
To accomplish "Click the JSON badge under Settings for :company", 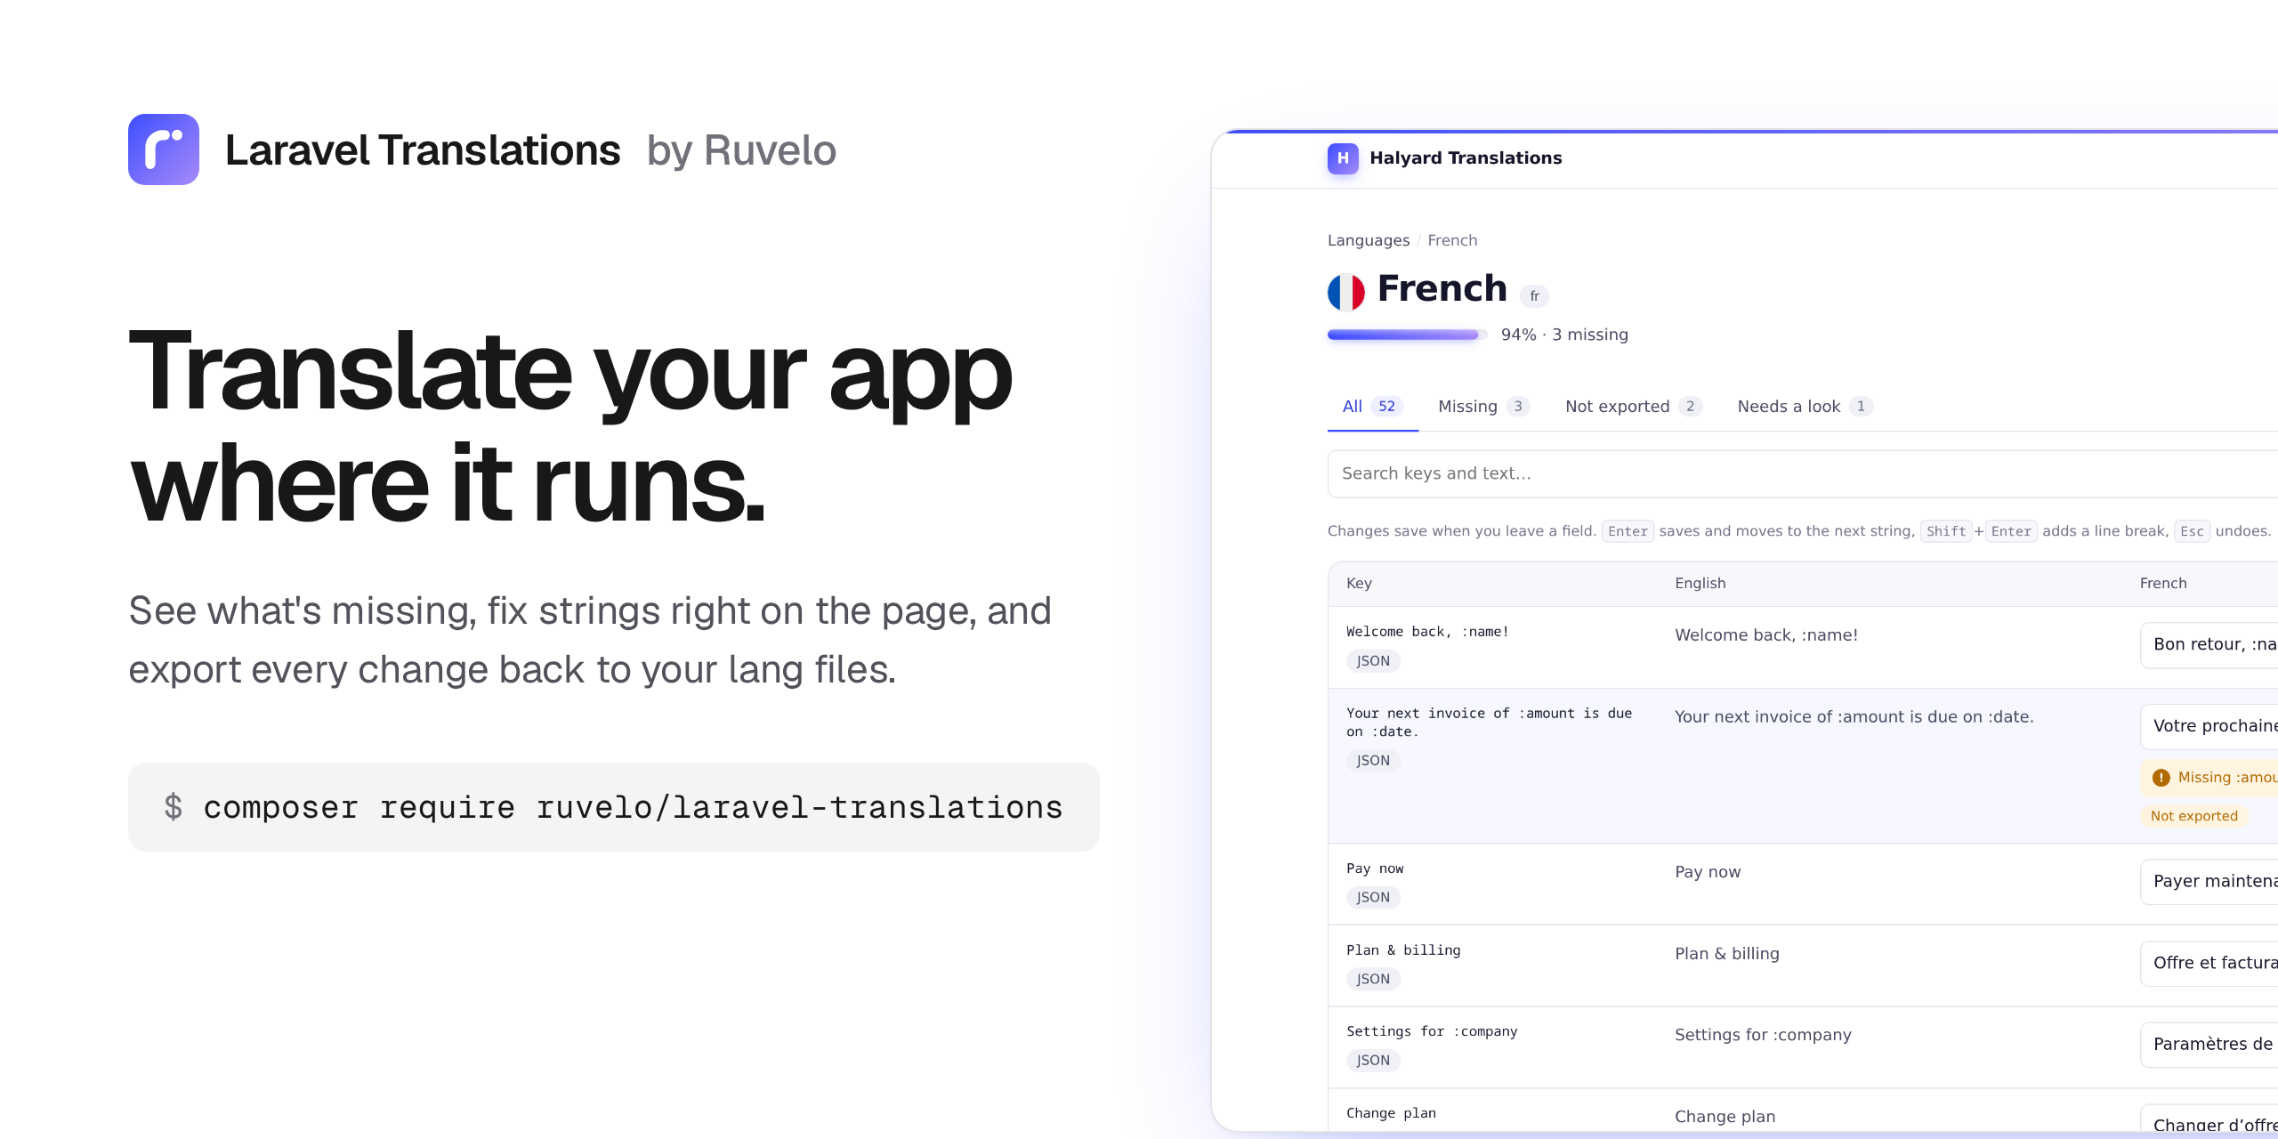I will pyautogui.click(x=1373, y=1061).
